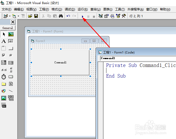Select the Label tool (A)
This screenshot has width=176, height=139.
[x=4, y=41]
